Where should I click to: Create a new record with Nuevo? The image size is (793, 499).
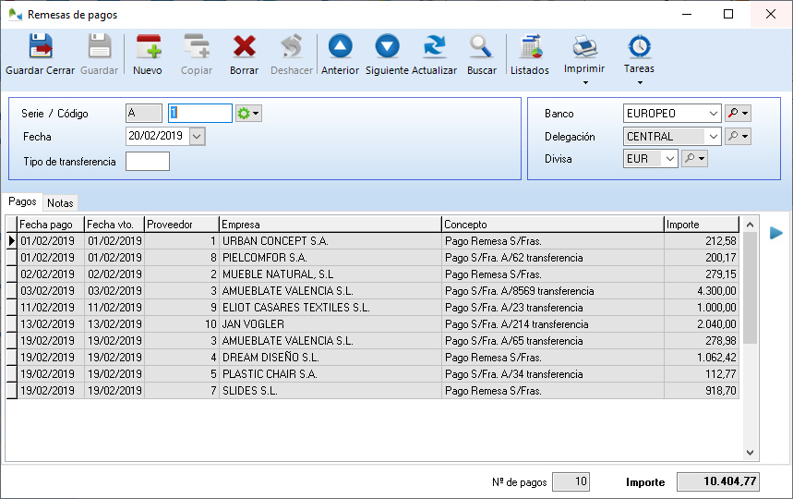pyautogui.click(x=148, y=47)
